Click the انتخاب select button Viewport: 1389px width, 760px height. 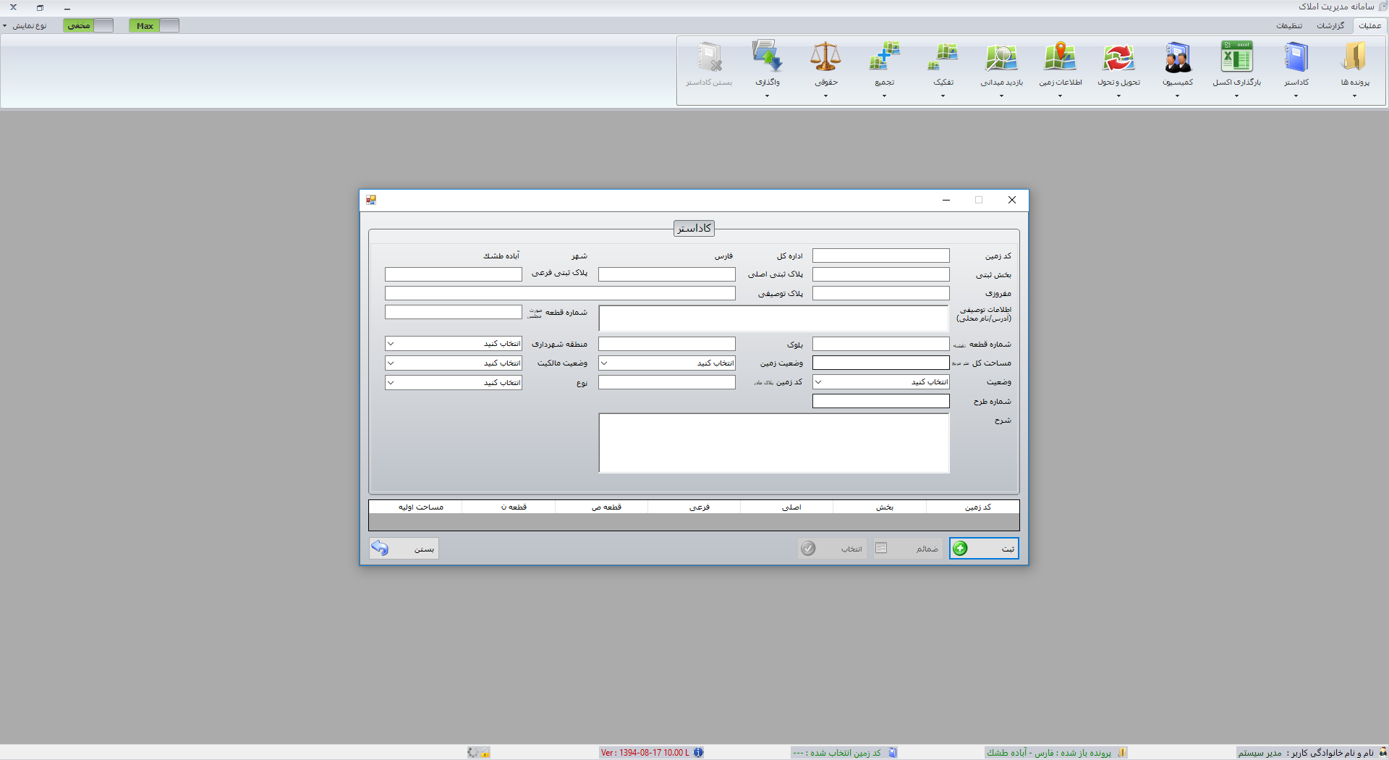832,549
